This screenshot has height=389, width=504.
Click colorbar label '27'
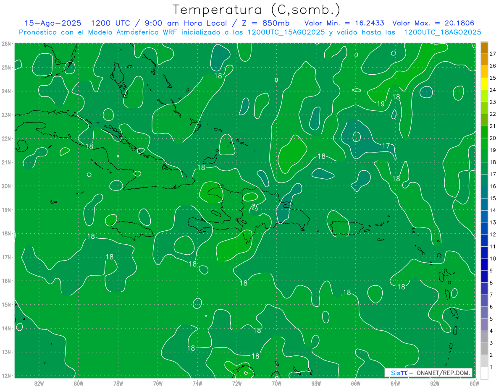pos(493,54)
